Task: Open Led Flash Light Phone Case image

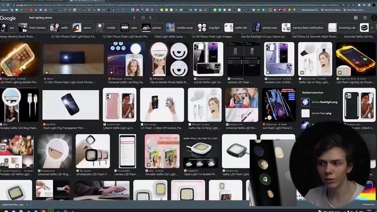Action: click(279, 105)
